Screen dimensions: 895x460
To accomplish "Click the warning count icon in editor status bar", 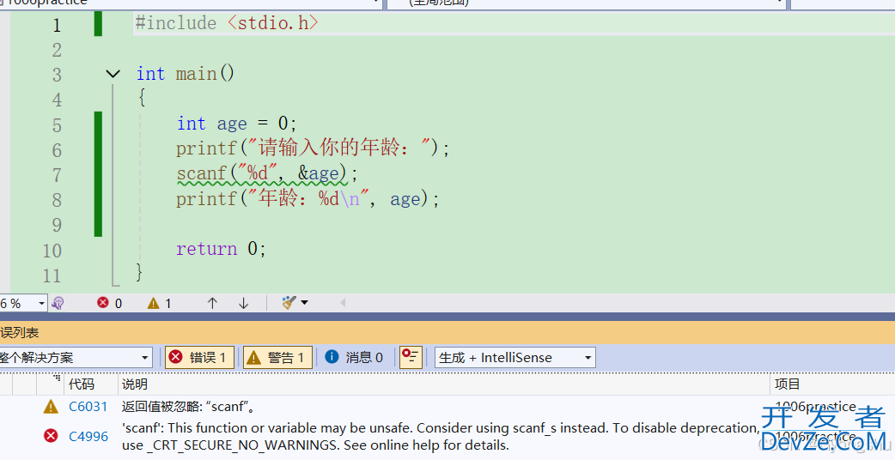I will 153,303.
